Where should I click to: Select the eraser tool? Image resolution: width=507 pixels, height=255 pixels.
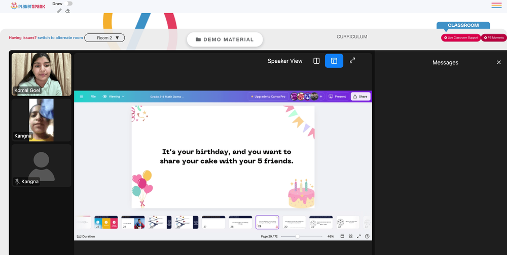pos(67,11)
